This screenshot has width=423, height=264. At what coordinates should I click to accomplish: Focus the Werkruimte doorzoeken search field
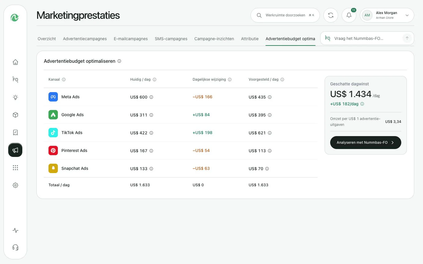pos(285,15)
